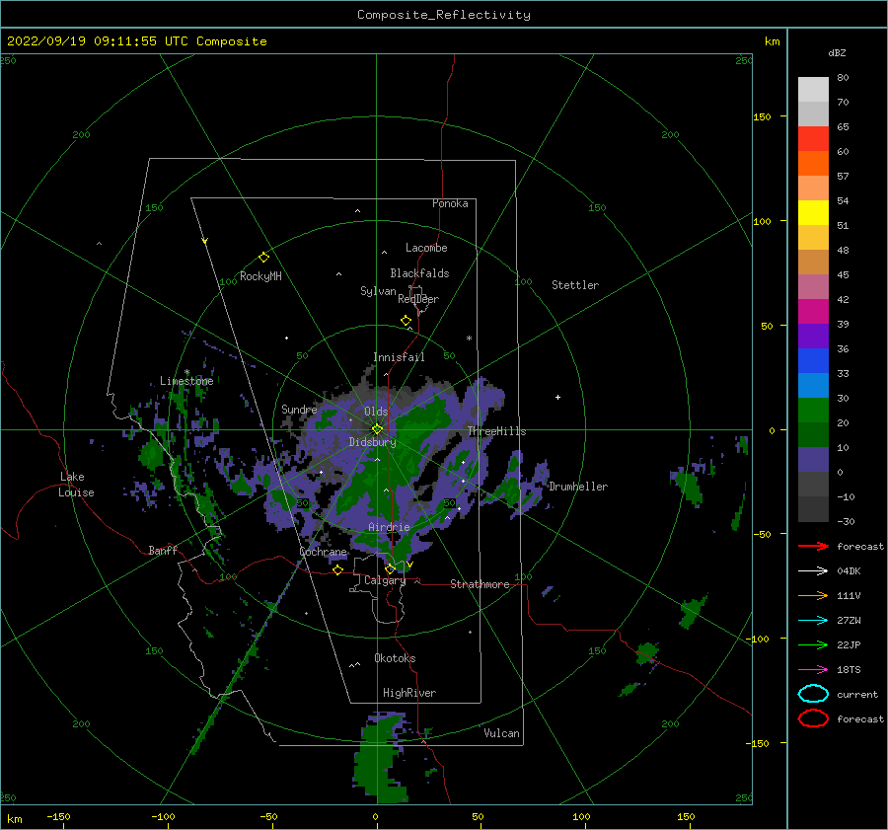Click the asterisk marker above Limestone label

coord(186,372)
